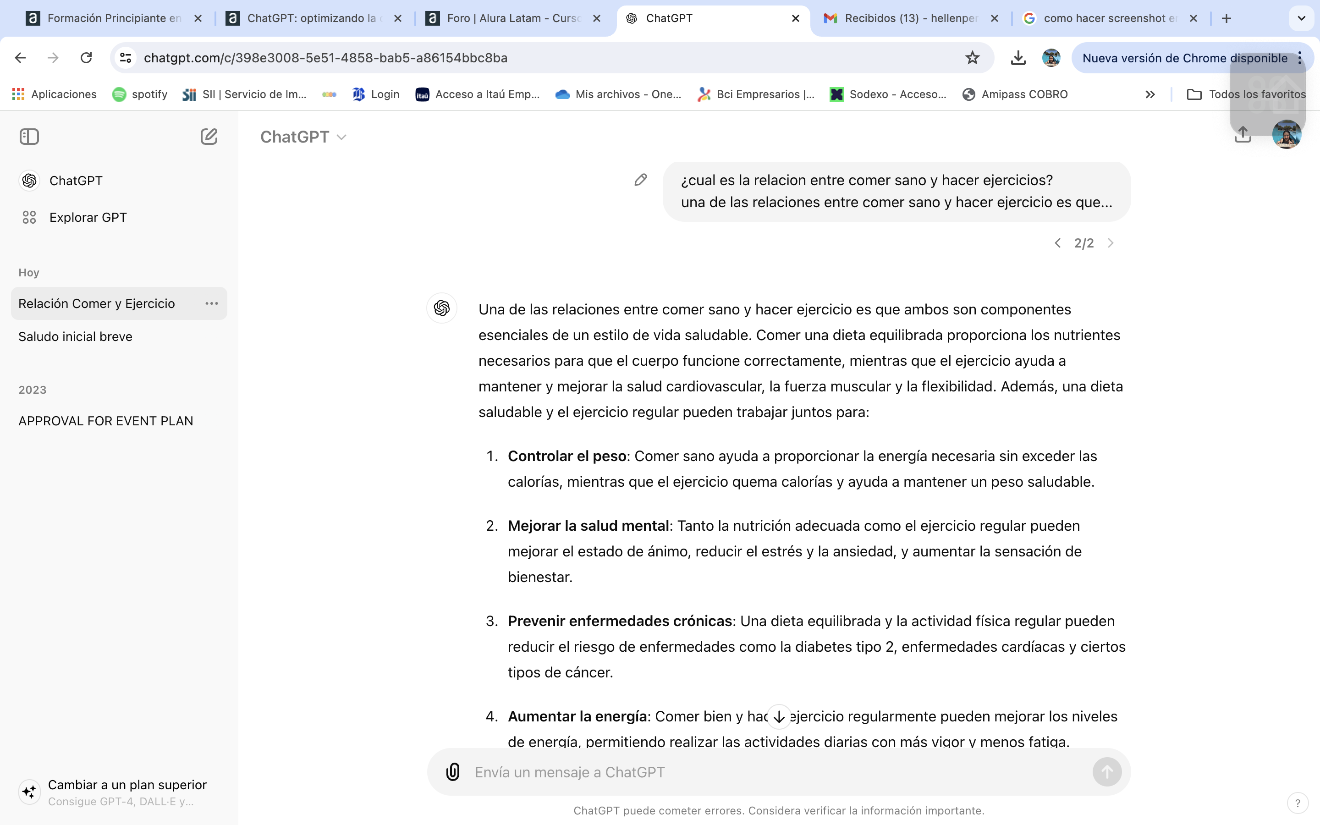Expand the ChatGPT model dropdown
1320x825 pixels.
[302, 136]
